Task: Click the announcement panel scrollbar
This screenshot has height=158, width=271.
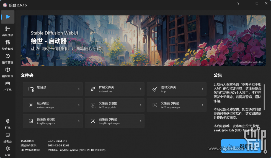Action: coord(264,97)
